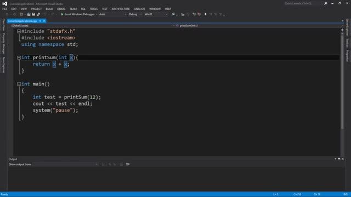Click the split-editor icon above the vertical scrollbar
351x197 pixels.
click(x=342, y=30)
